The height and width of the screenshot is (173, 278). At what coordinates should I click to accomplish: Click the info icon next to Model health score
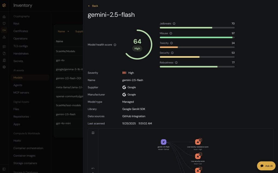tap(115, 45)
